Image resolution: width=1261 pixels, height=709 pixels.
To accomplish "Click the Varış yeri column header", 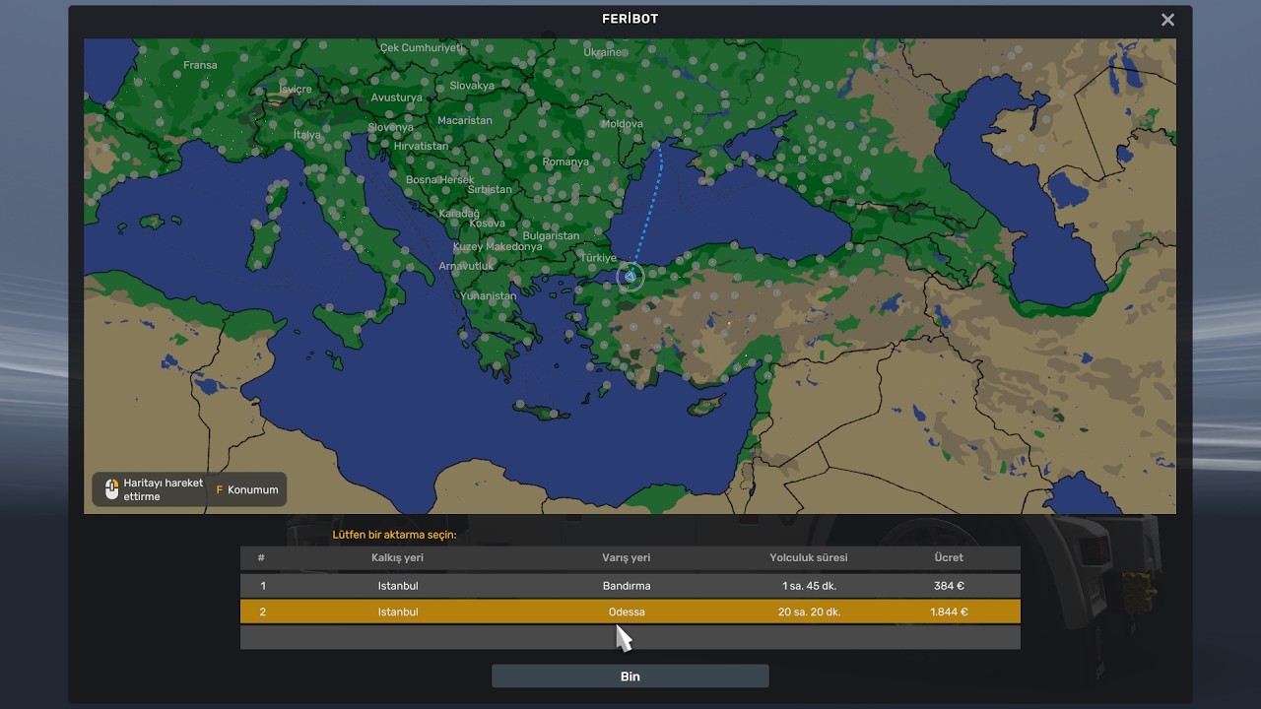I will pyautogui.click(x=627, y=557).
